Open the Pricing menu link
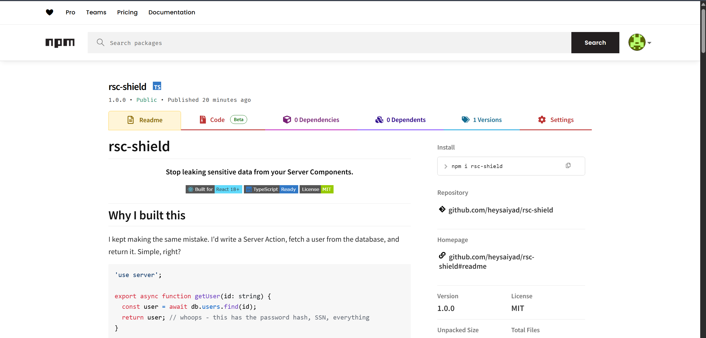The image size is (706, 338). pos(127,12)
